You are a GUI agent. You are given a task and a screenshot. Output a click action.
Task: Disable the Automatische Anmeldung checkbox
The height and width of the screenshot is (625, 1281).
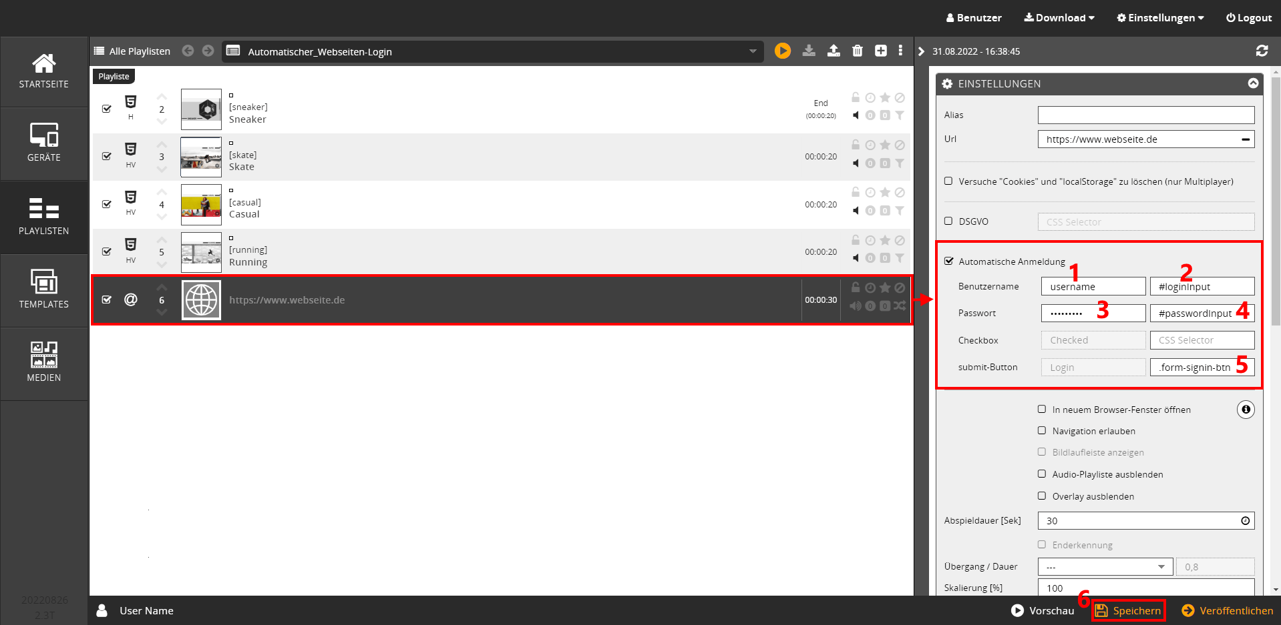pos(949,261)
